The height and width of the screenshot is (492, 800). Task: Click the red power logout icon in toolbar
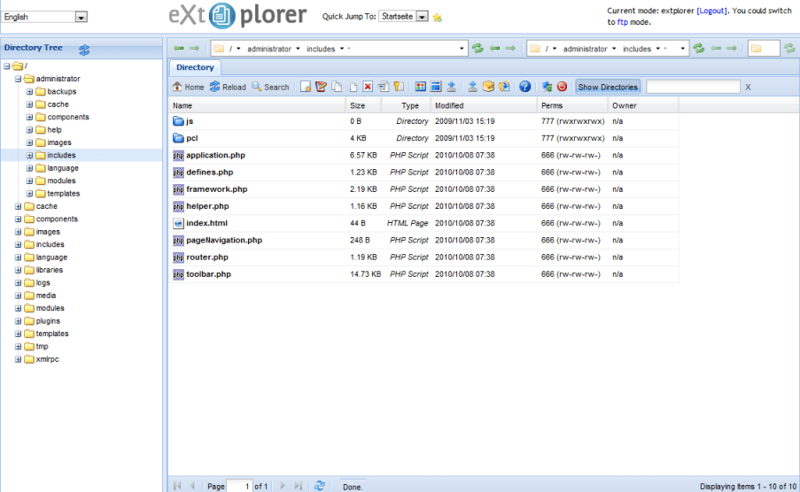click(562, 87)
